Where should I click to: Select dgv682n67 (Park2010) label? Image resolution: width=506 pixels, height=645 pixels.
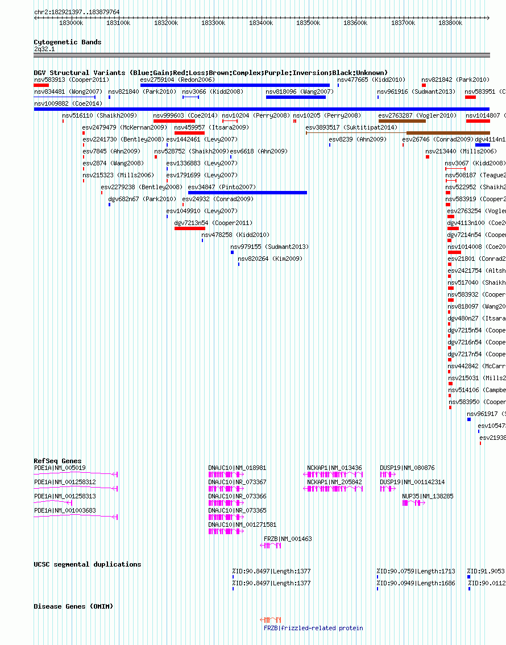[x=142, y=199]
